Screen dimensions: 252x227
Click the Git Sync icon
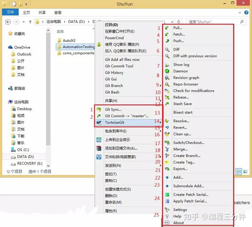click(x=99, y=109)
